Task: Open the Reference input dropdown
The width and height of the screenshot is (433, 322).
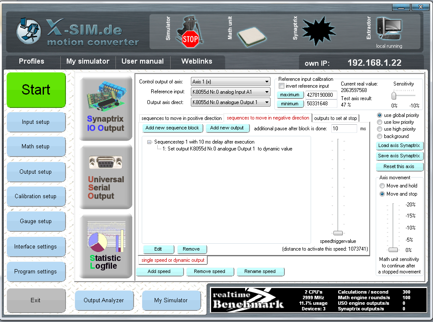Action: point(231,92)
